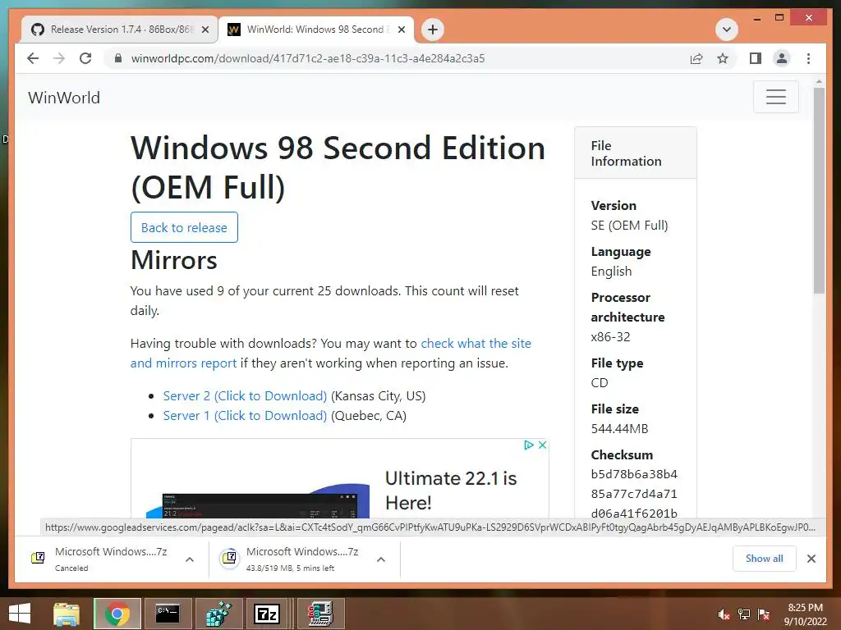The width and height of the screenshot is (841, 630).
Task: Open the AdChoices info icon
Action: 529,445
